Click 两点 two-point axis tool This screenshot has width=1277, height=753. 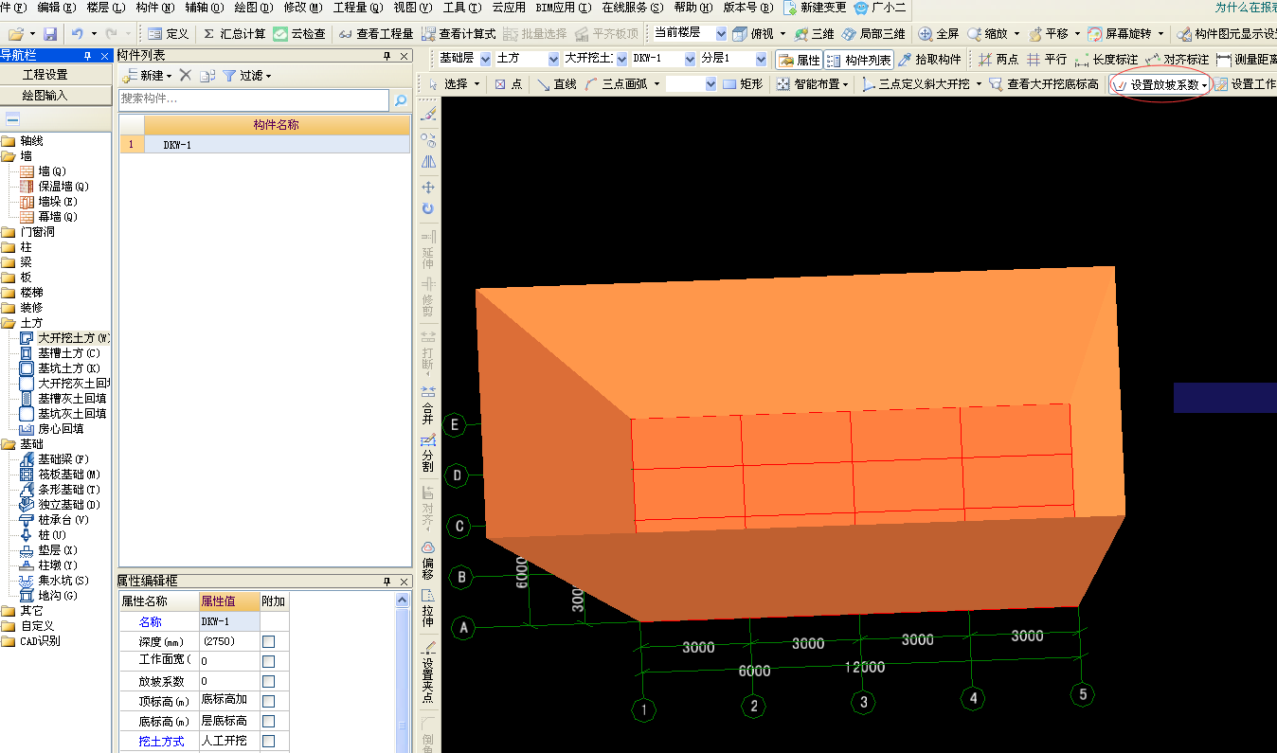998,60
